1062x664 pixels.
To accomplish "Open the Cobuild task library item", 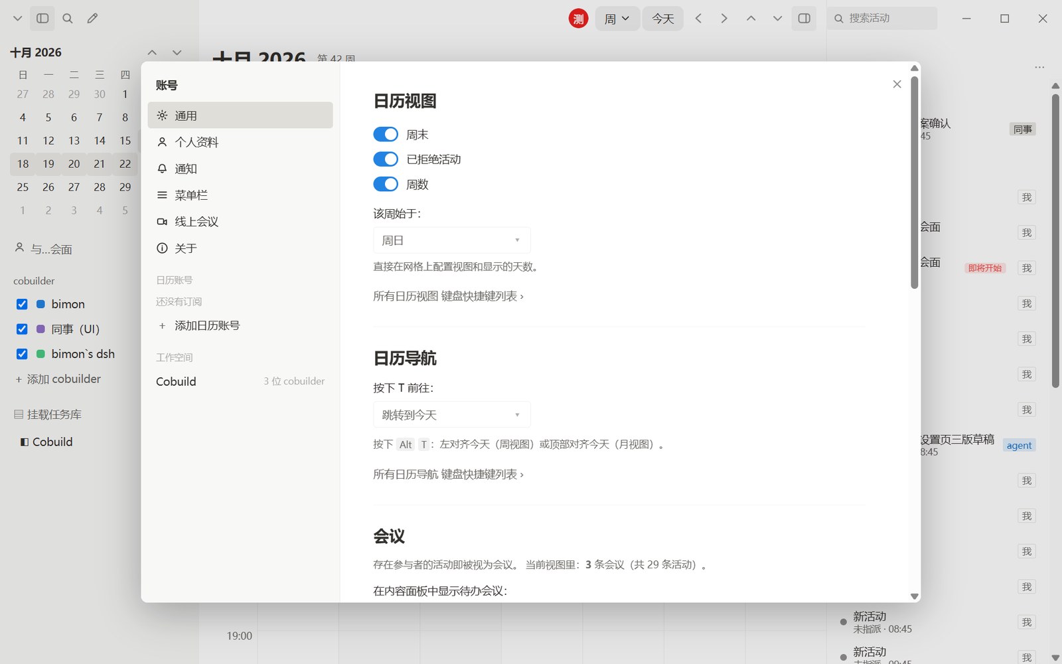I will click(x=46, y=442).
